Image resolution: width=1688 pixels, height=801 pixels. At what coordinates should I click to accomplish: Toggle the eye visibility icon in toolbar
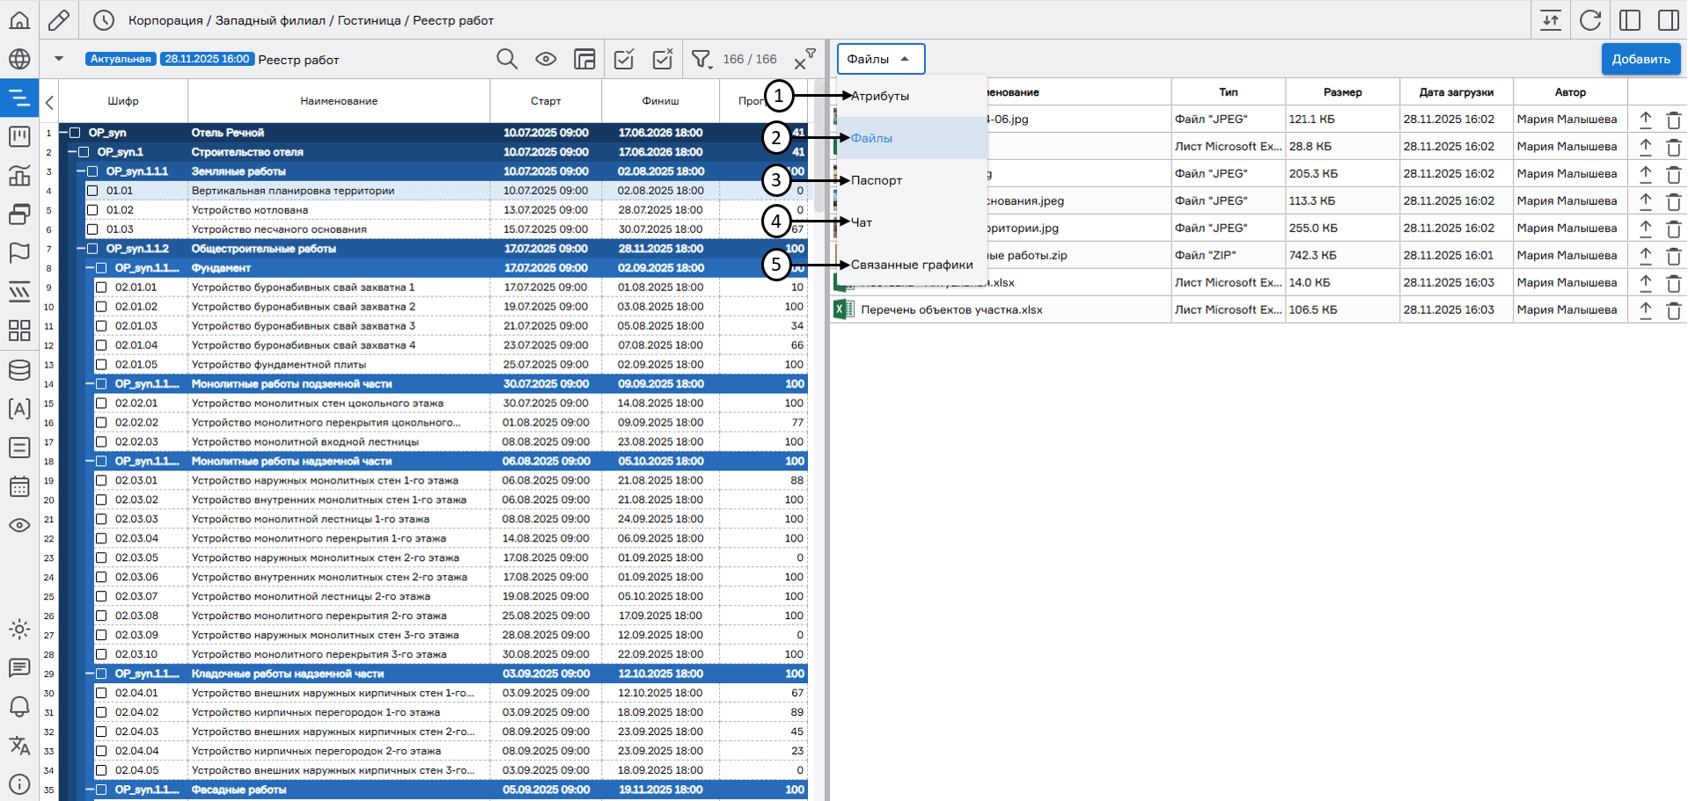click(546, 59)
